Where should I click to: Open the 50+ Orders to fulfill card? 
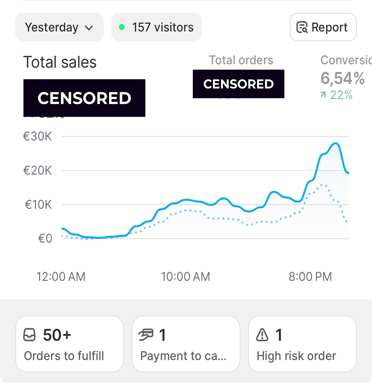point(69,344)
